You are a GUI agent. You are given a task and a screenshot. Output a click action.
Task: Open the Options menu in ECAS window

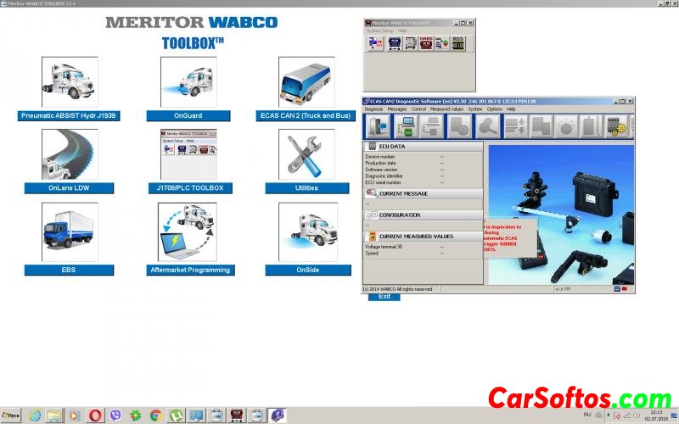point(494,109)
